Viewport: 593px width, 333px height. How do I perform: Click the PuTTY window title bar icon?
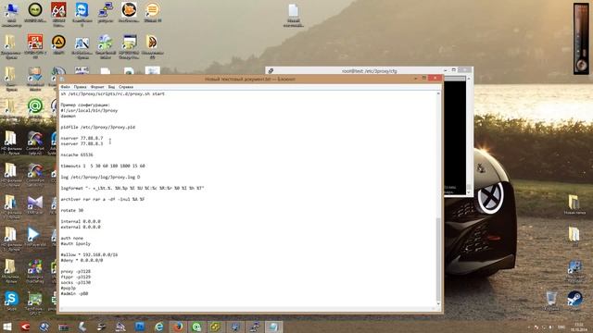pyautogui.click(x=271, y=70)
